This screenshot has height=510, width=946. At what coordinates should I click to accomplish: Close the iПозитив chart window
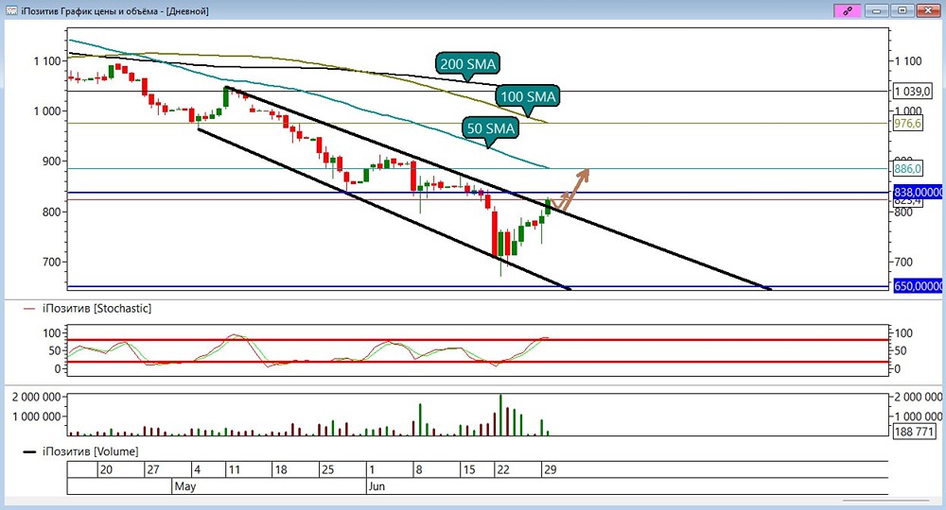[x=928, y=10]
